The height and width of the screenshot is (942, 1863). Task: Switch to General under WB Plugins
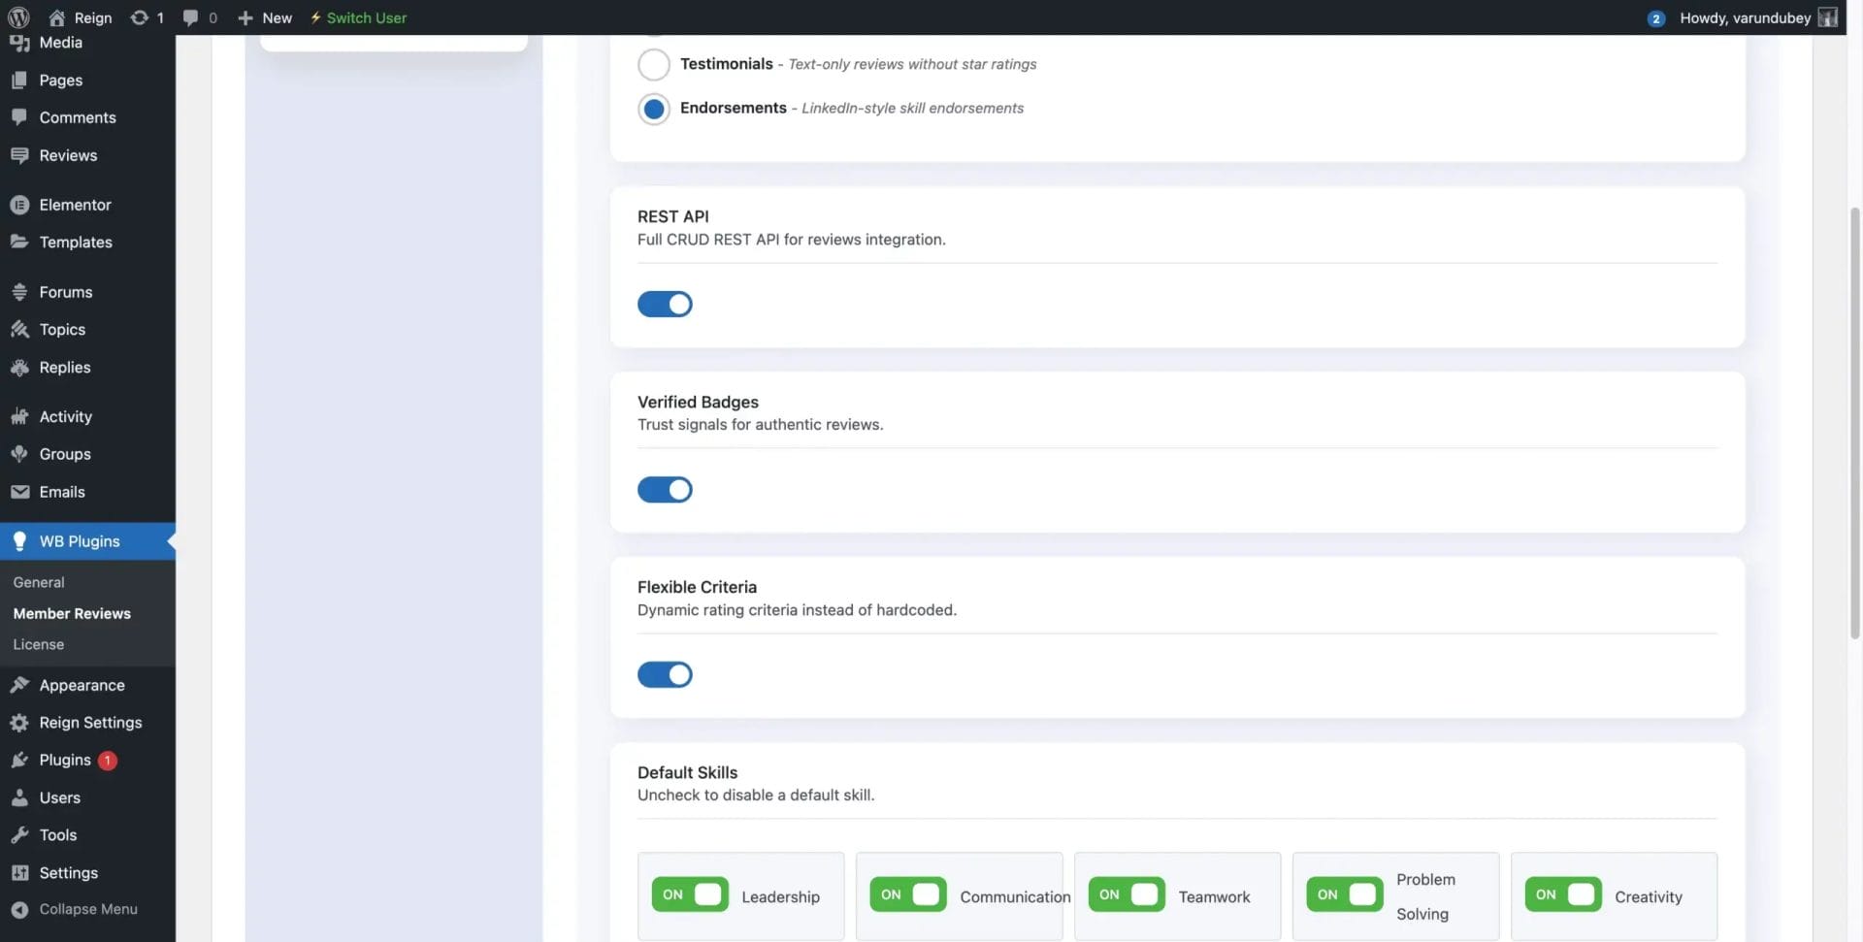coord(38,581)
